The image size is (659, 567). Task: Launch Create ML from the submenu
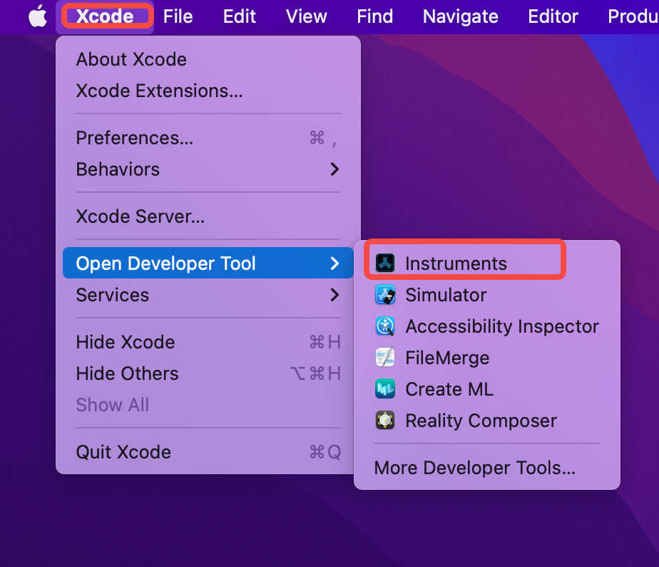[487, 388]
